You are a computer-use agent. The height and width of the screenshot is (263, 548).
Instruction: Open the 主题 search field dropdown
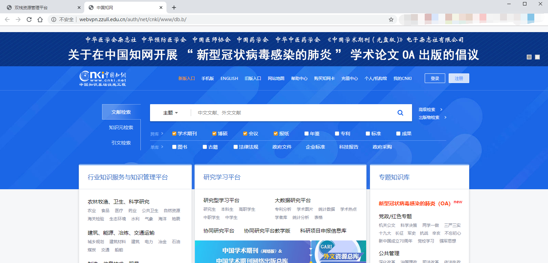click(170, 113)
